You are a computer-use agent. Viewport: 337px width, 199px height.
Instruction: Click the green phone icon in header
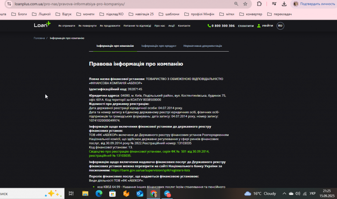coord(209,26)
